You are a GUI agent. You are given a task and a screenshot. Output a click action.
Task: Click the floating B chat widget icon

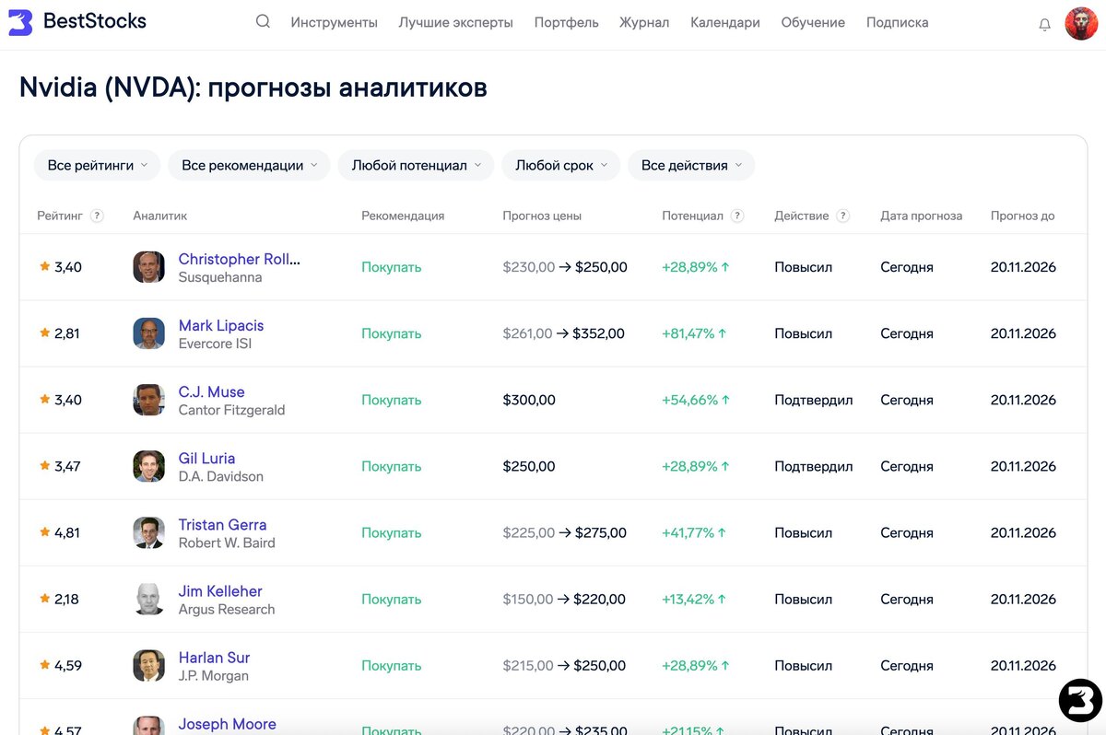[1080, 701]
